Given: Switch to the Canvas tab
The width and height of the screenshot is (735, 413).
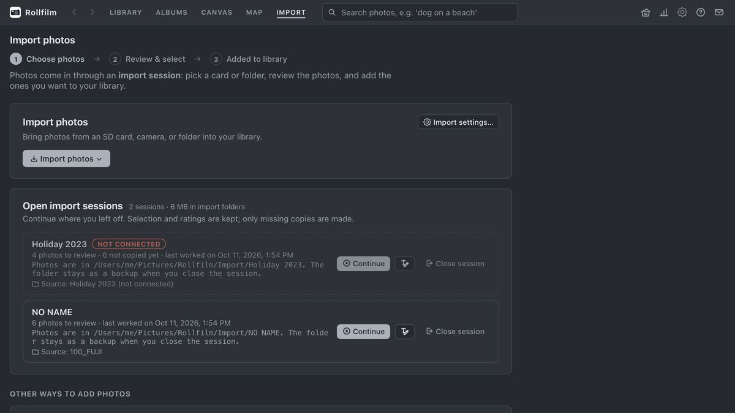Looking at the screenshot, I should (217, 12).
